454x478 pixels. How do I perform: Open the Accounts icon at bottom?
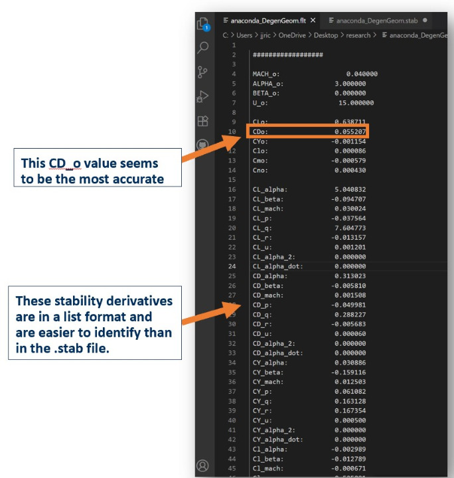point(204,465)
